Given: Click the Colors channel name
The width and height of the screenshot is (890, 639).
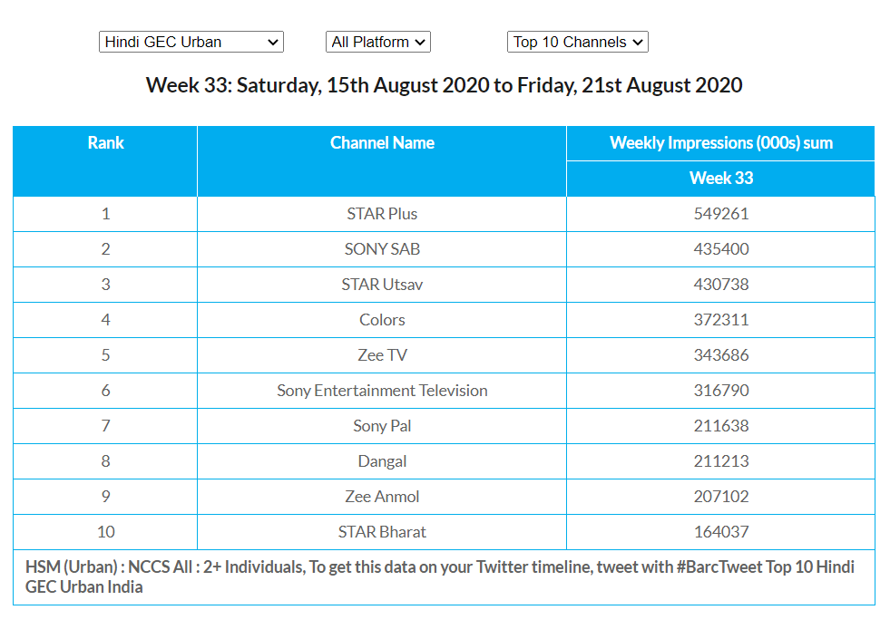Looking at the screenshot, I should (x=382, y=320).
